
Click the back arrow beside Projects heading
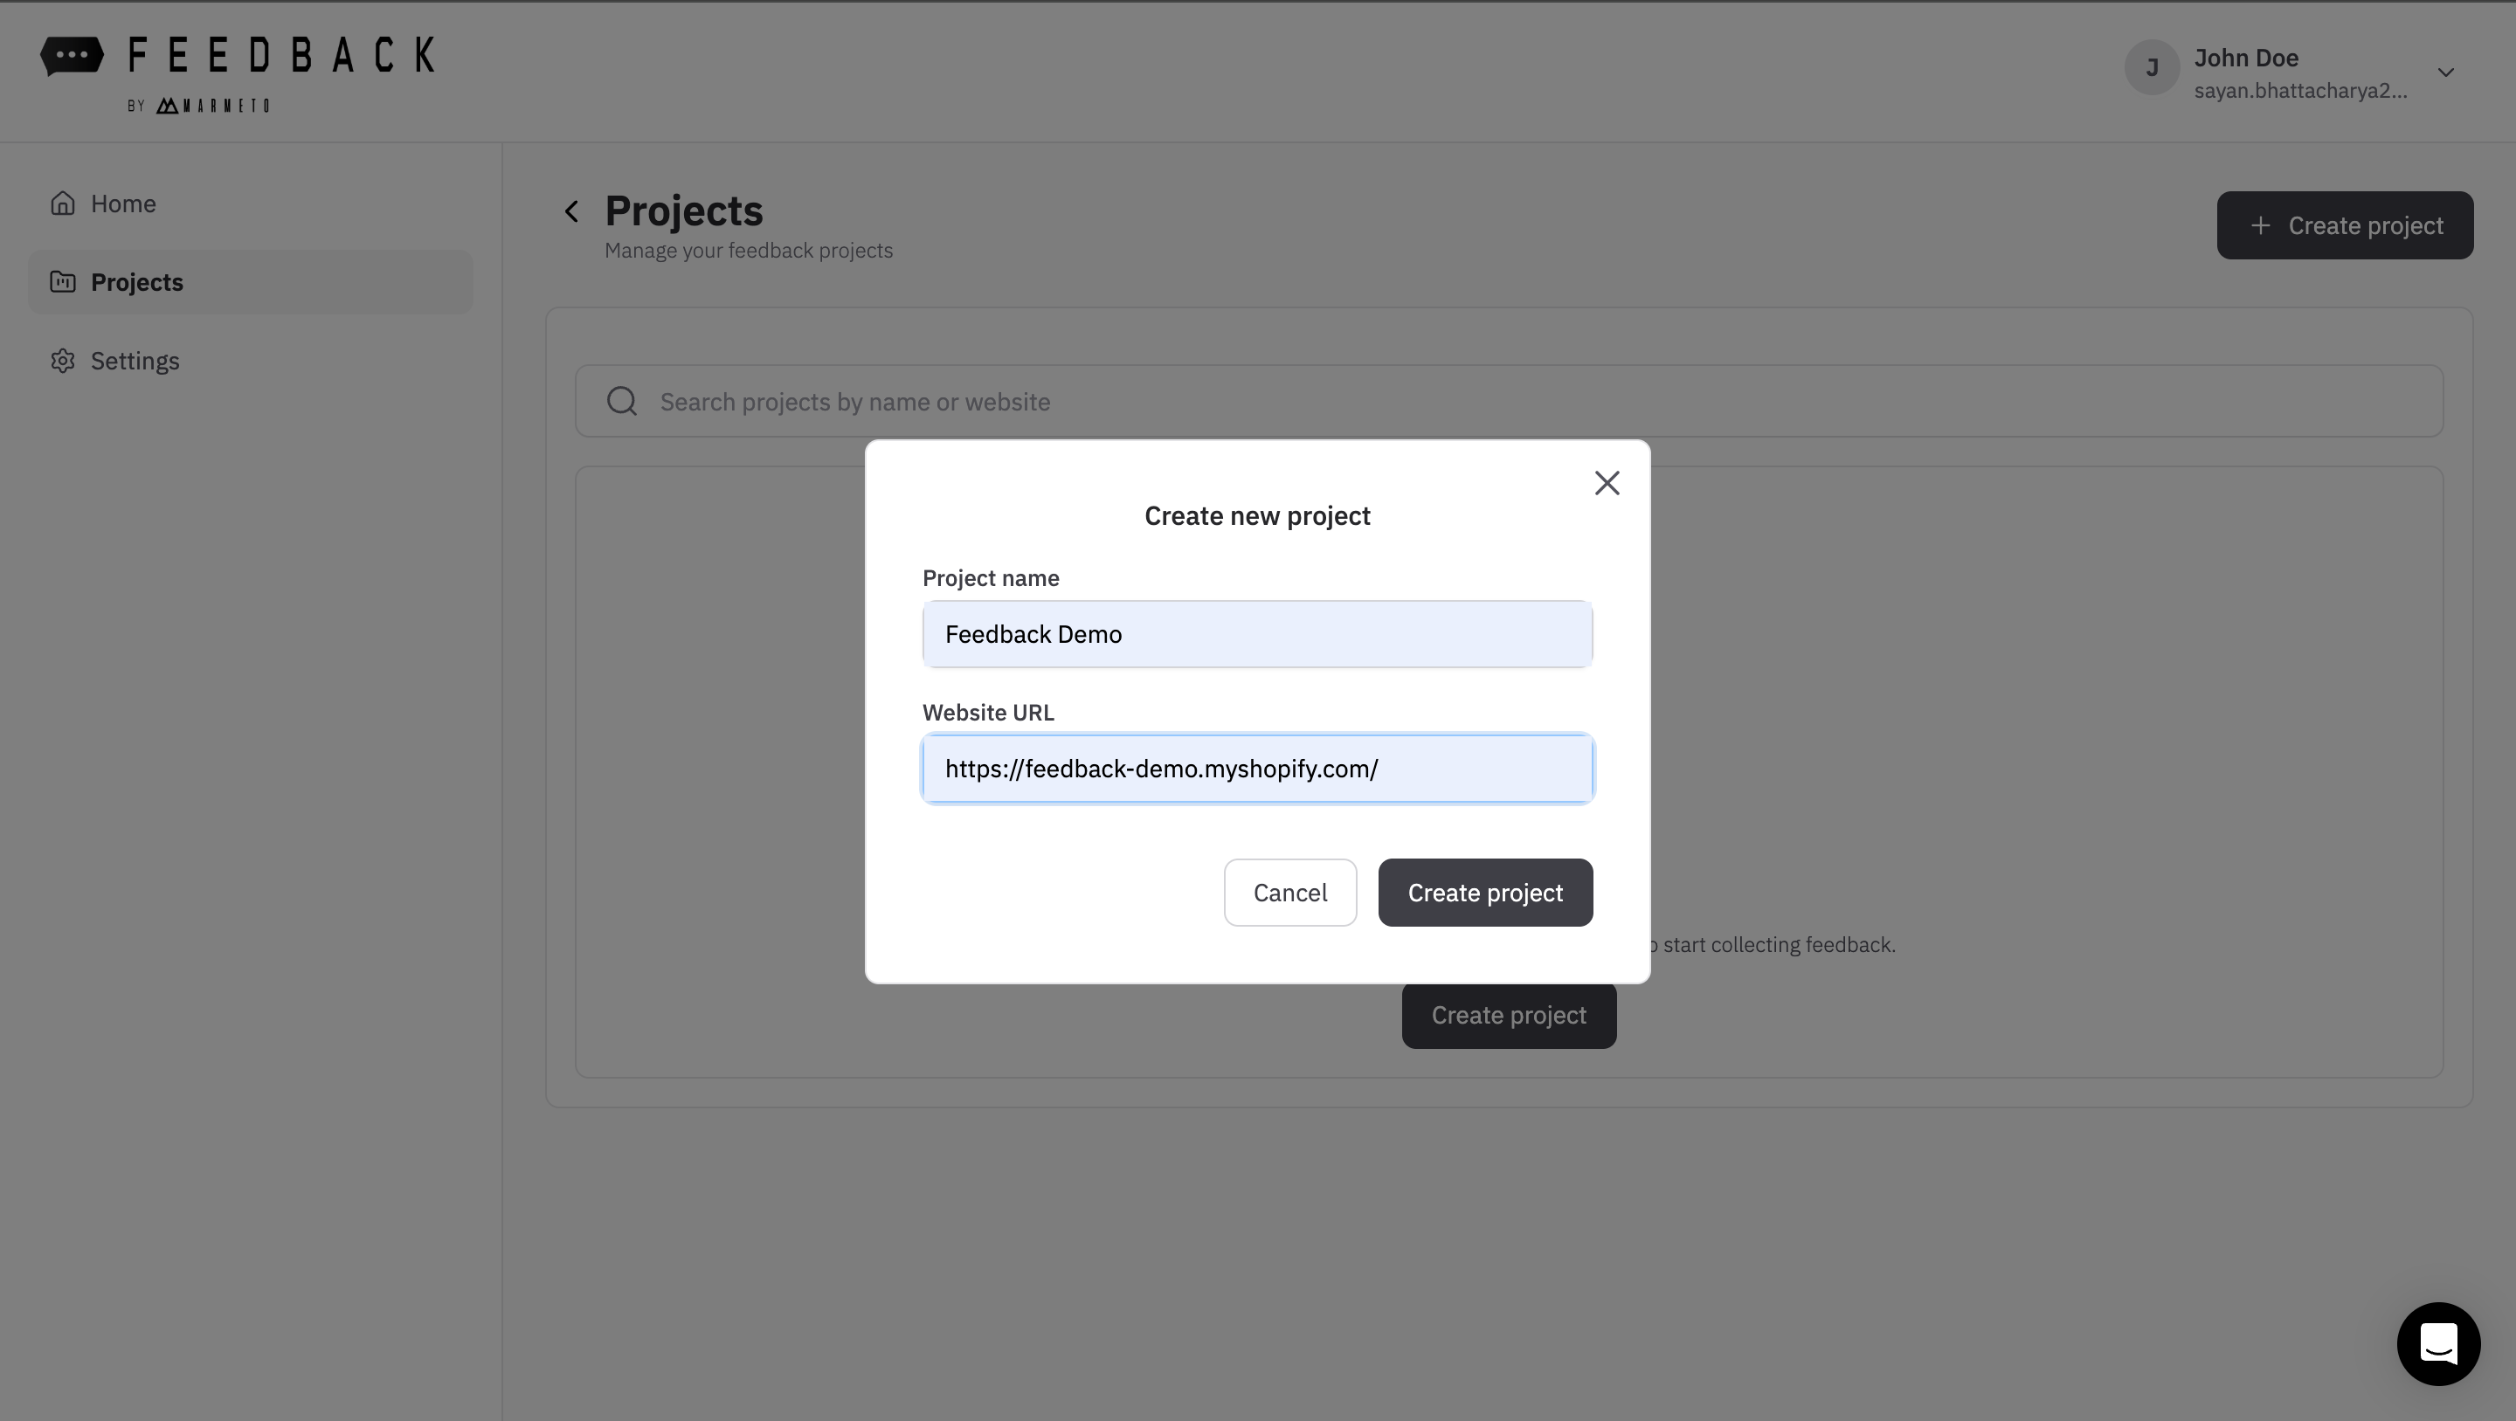[x=572, y=211]
